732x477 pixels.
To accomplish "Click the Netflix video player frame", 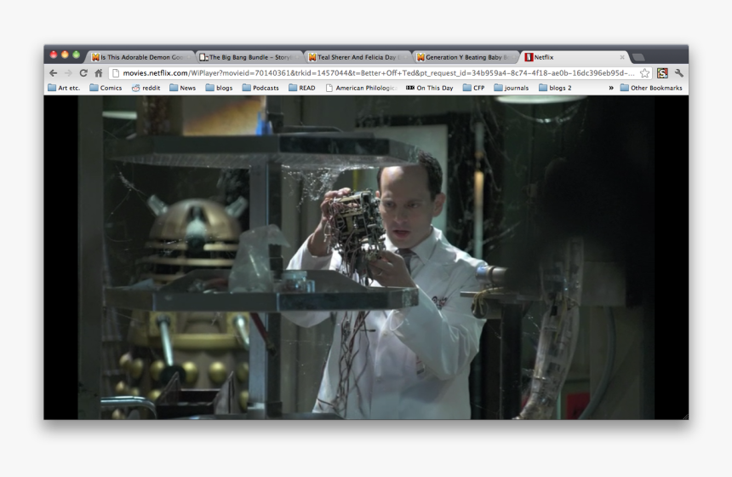I will (366, 257).
